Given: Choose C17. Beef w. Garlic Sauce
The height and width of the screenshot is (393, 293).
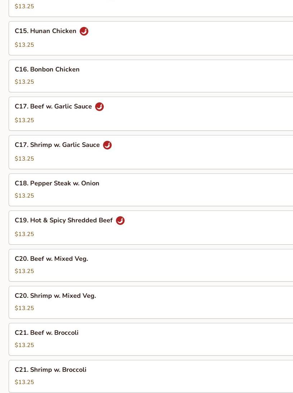Looking at the screenshot, I should click(151, 114).
